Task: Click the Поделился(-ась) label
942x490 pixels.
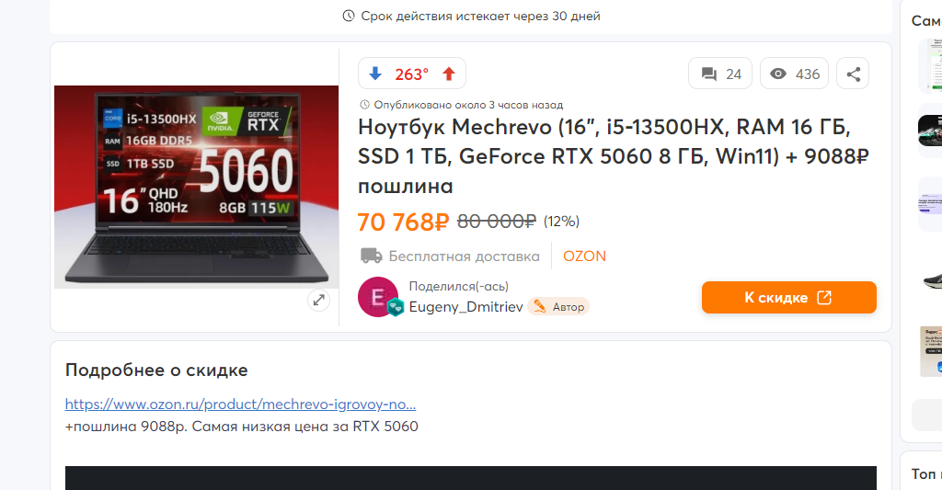Action: 458,287
